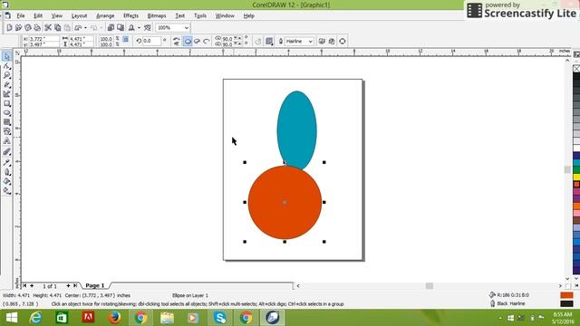
Task: Click the Import toolbar icon
Action: pyautogui.click(x=111, y=28)
